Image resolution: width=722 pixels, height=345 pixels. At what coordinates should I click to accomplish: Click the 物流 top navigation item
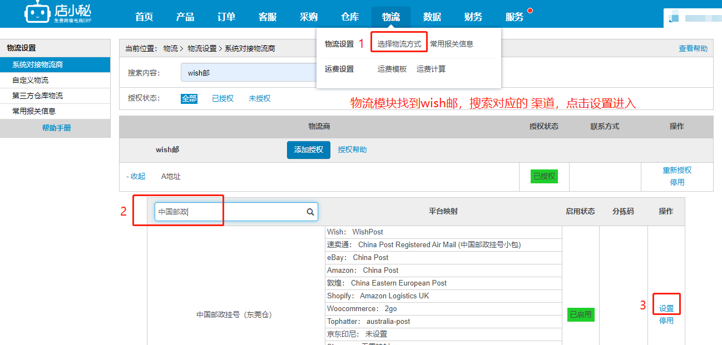point(391,17)
